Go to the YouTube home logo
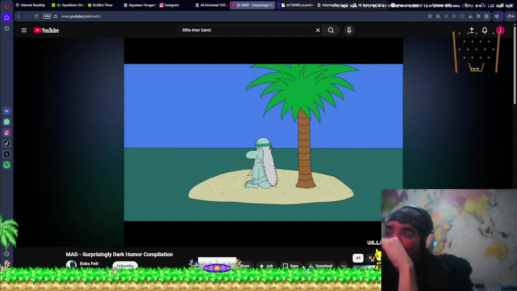517x291 pixels. point(46,30)
